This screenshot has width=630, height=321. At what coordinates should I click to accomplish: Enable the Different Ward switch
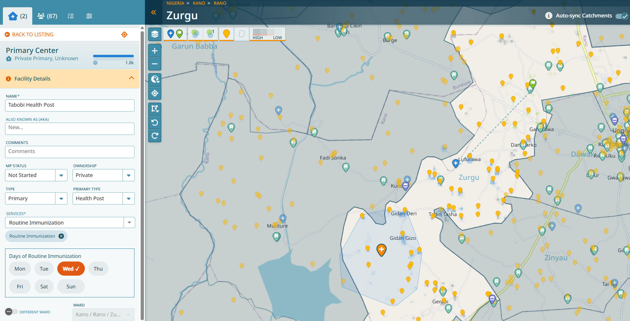pyautogui.click(x=11, y=312)
